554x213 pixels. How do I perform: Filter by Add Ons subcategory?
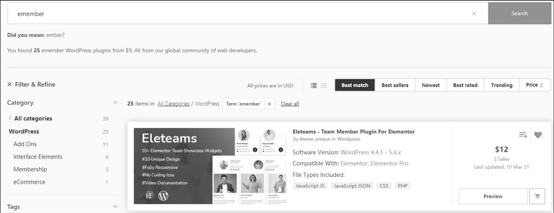point(25,144)
